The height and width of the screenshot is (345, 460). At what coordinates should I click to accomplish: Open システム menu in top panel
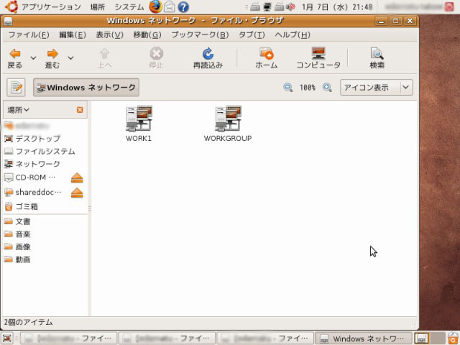point(129,6)
